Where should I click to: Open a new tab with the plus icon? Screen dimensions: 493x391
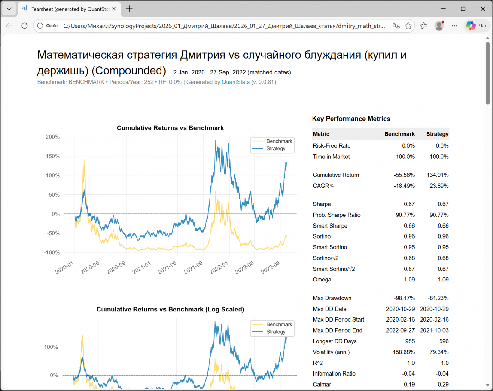click(x=129, y=9)
